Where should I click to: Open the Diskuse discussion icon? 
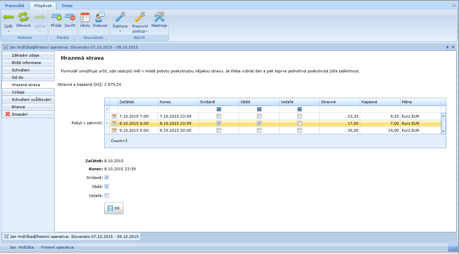point(100,17)
